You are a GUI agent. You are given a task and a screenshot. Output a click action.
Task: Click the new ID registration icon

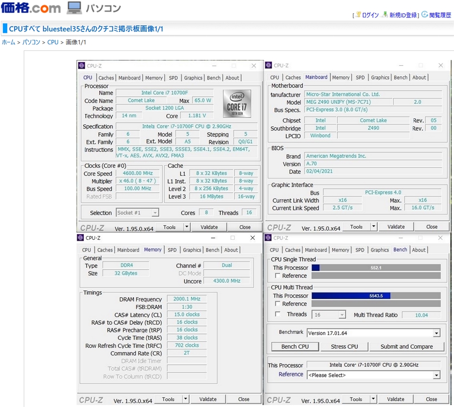pos(385,15)
